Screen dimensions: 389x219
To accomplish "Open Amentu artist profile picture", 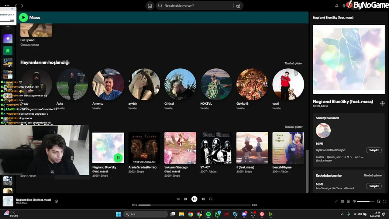I will 108,84.
